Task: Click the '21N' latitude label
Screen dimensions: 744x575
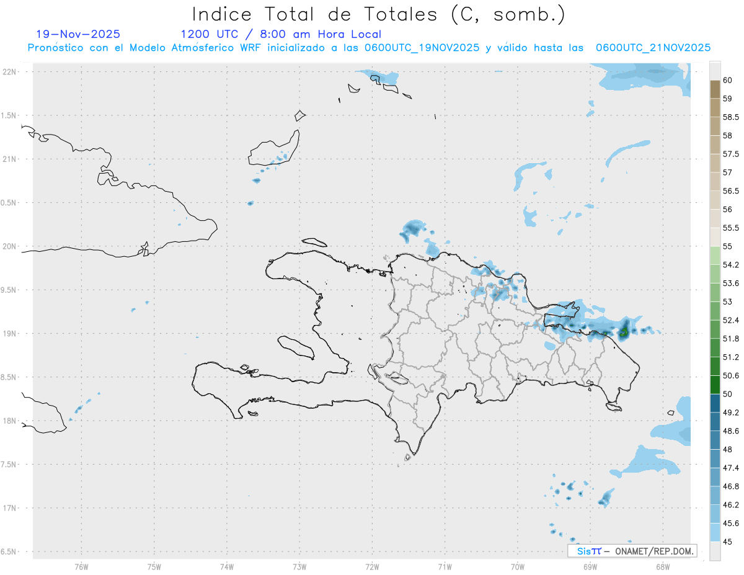Action: [10, 159]
